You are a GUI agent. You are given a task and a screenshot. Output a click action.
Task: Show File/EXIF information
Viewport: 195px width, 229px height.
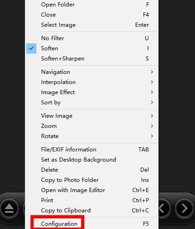coord(92,150)
